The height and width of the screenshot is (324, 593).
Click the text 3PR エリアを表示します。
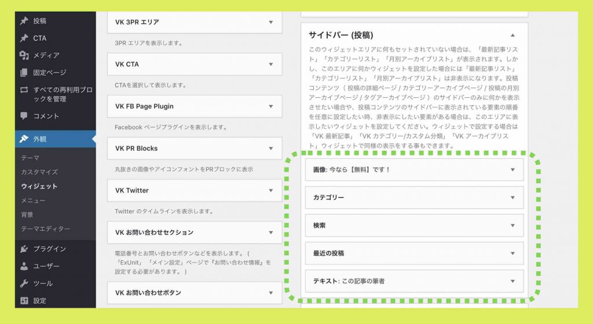click(x=149, y=43)
